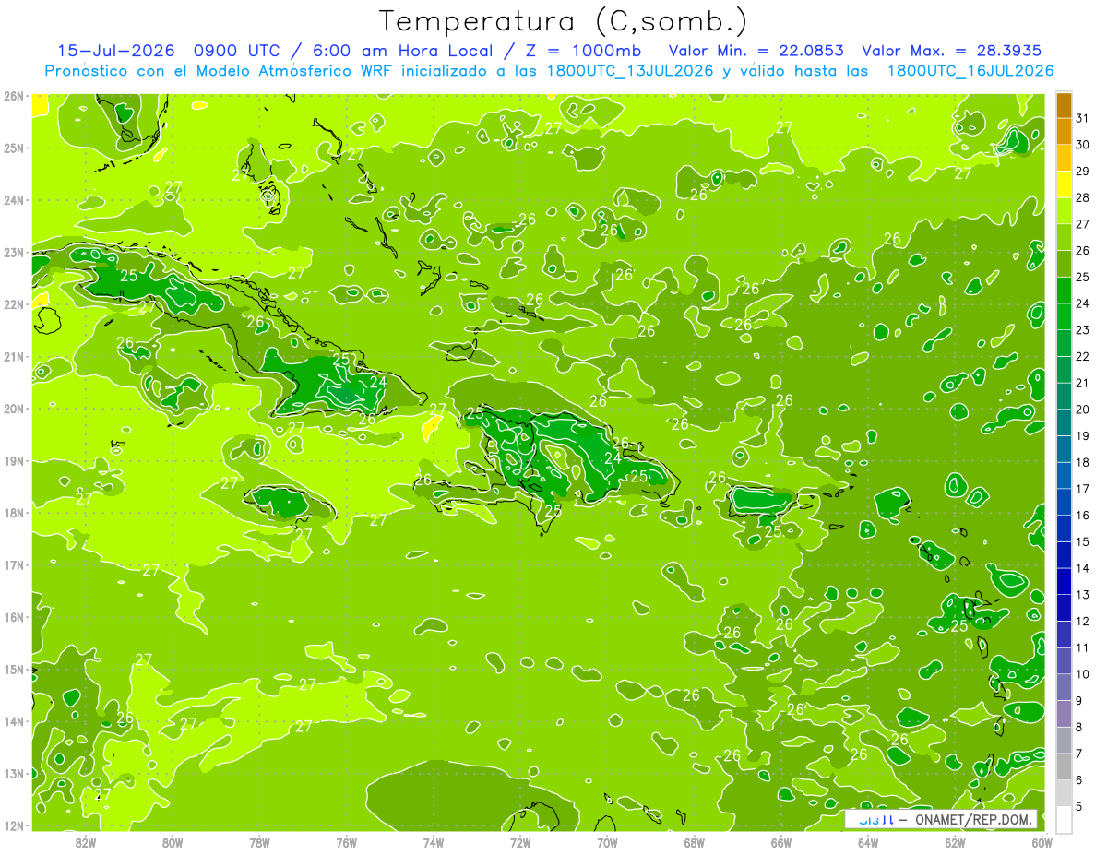Pick orange swatch between 30 and 31
Viewport: 1107px width, 855px height.
click(x=1065, y=132)
